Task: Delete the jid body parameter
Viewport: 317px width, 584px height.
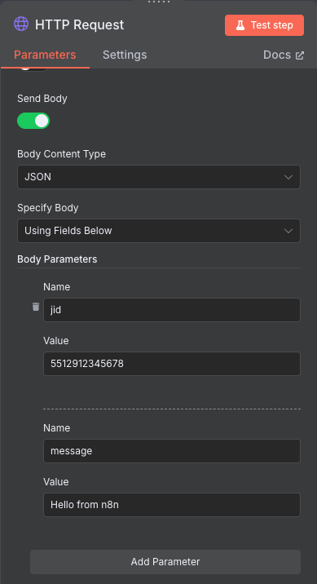Action: (x=36, y=307)
